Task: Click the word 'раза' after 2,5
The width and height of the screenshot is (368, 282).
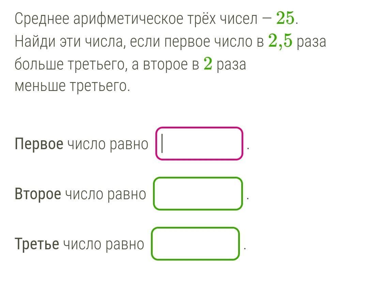Action: pyautogui.click(x=311, y=42)
